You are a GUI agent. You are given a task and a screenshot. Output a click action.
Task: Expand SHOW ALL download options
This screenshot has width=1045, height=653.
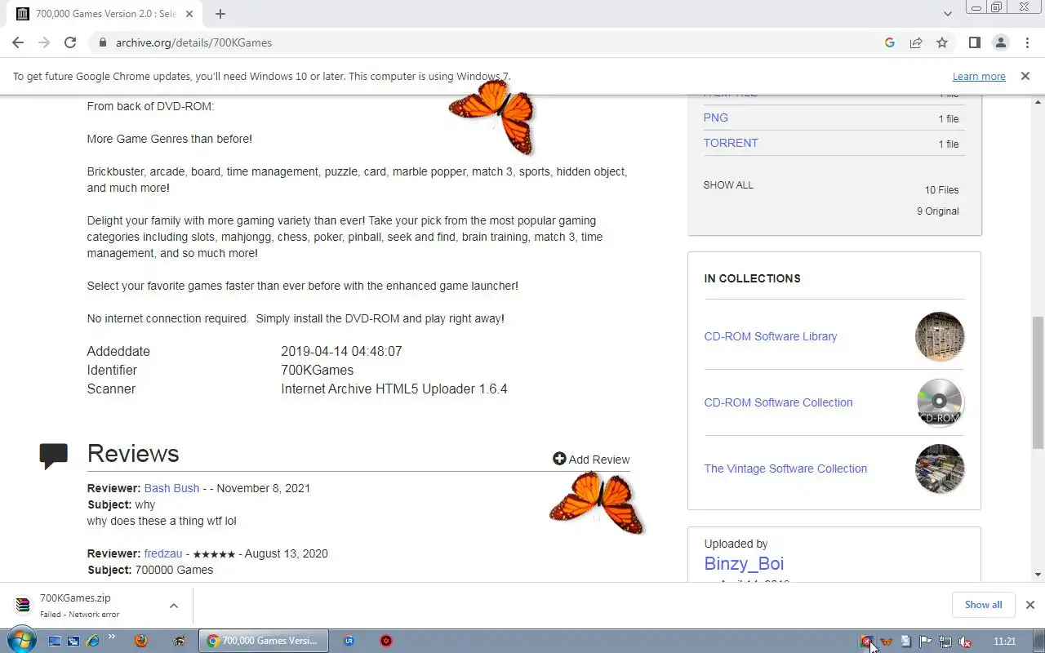coord(728,185)
